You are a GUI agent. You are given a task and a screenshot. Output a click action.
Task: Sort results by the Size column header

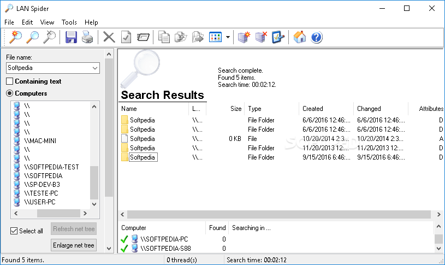(226, 109)
